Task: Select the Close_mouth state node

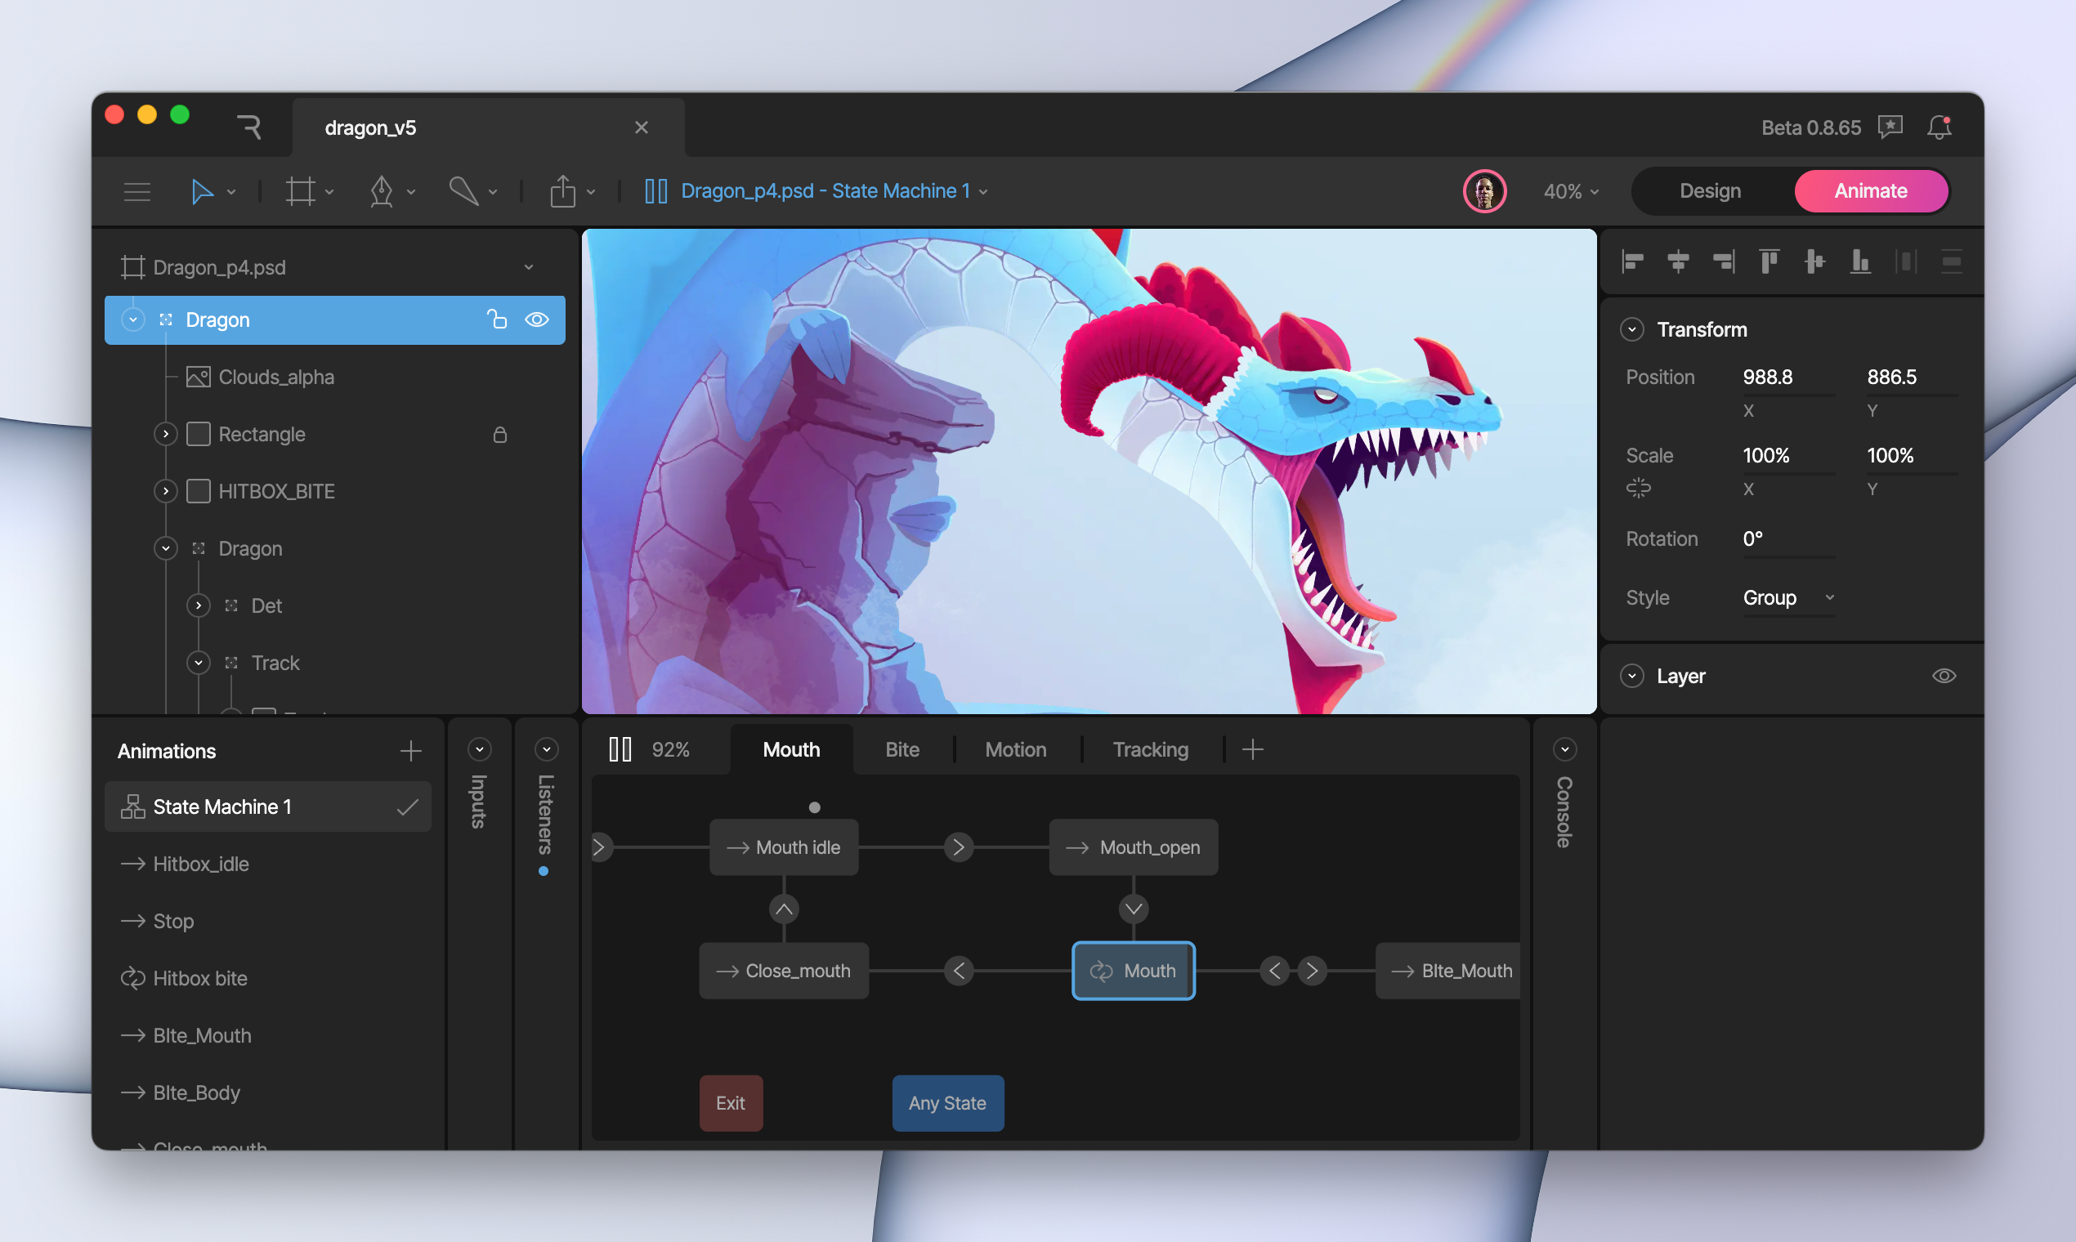Action: (x=784, y=971)
